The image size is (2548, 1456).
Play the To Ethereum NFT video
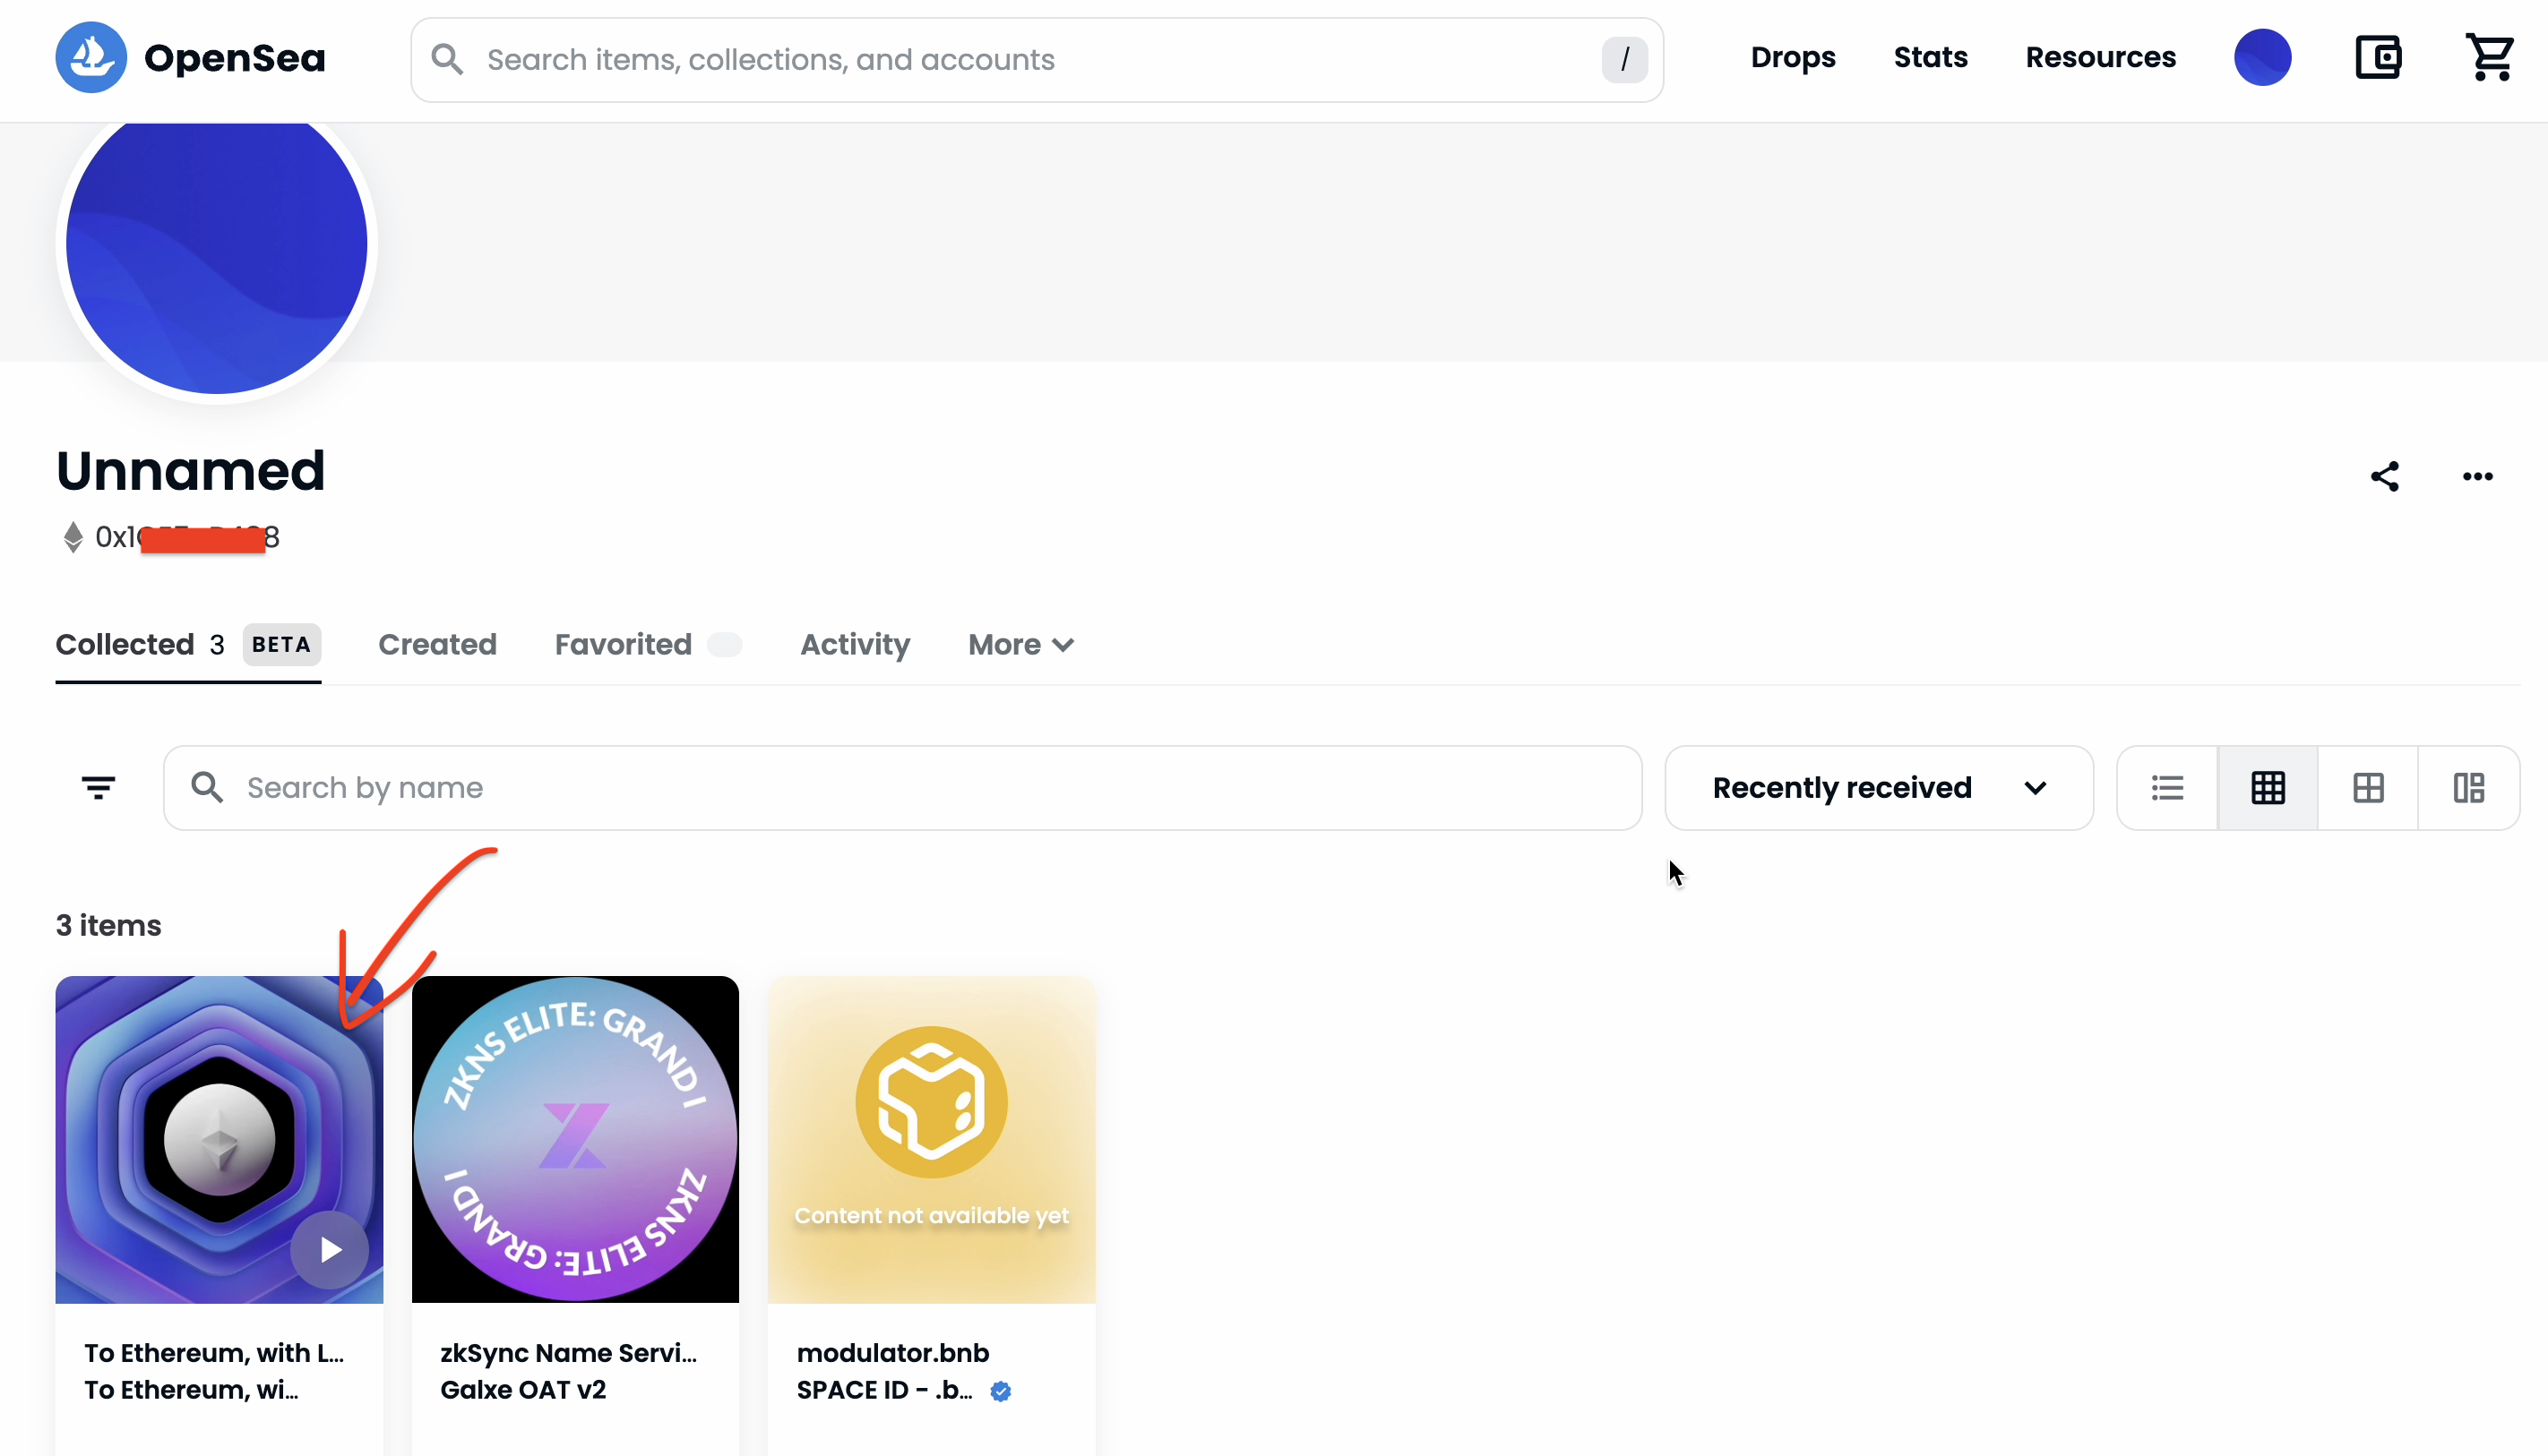330,1250
